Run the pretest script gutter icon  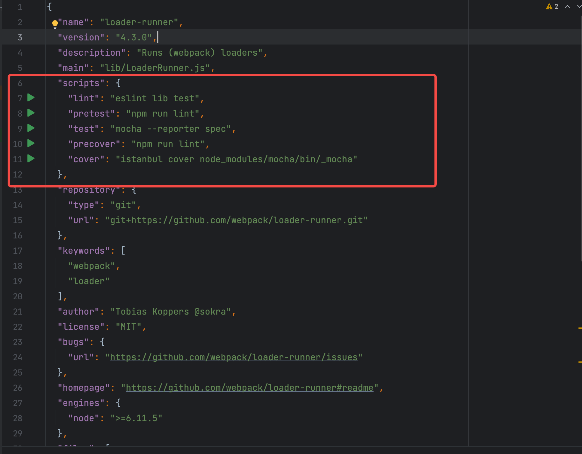(x=31, y=113)
